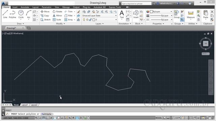
Task: Click the Scale command
Action: [x=57, y=19]
